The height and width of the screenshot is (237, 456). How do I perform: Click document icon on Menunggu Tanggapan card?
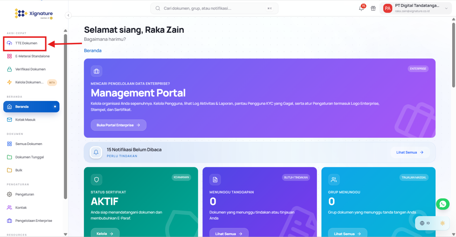click(215, 180)
